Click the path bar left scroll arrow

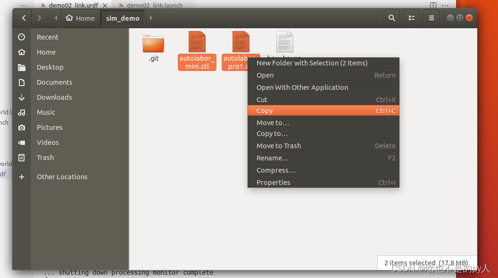tap(56, 18)
